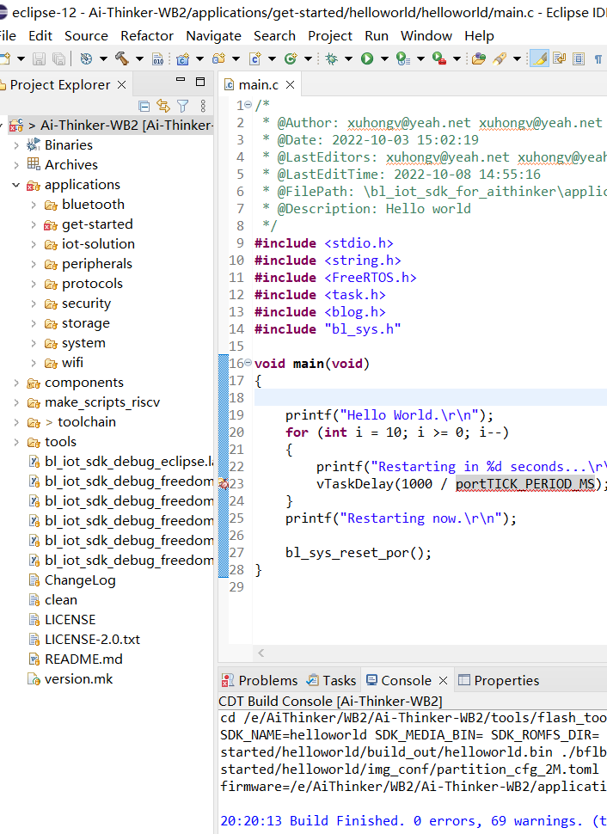Open the Search flashlight dropdown arrow
The width and height of the screenshot is (607, 834).
[x=517, y=58]
